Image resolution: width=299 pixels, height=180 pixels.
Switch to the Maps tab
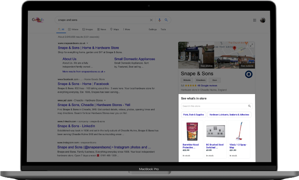click(114, 30)
